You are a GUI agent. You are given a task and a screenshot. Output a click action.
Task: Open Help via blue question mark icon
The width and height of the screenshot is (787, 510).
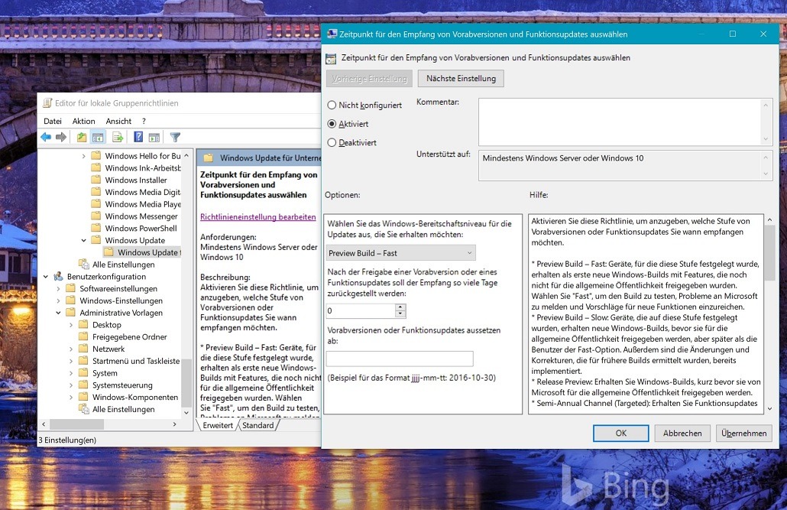pyautogui.click(x=138, y=138)
